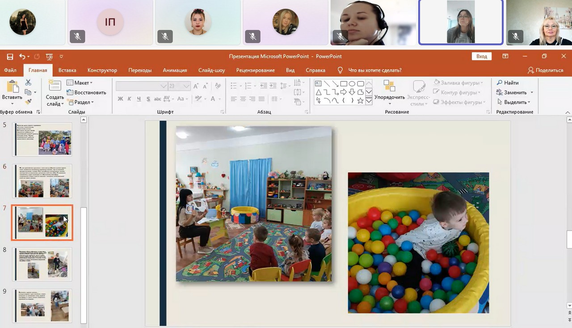The height and width of the screenshot is (328, 572).
Task: Click the decrease font size icon
Action: click(x=206, y=86)
